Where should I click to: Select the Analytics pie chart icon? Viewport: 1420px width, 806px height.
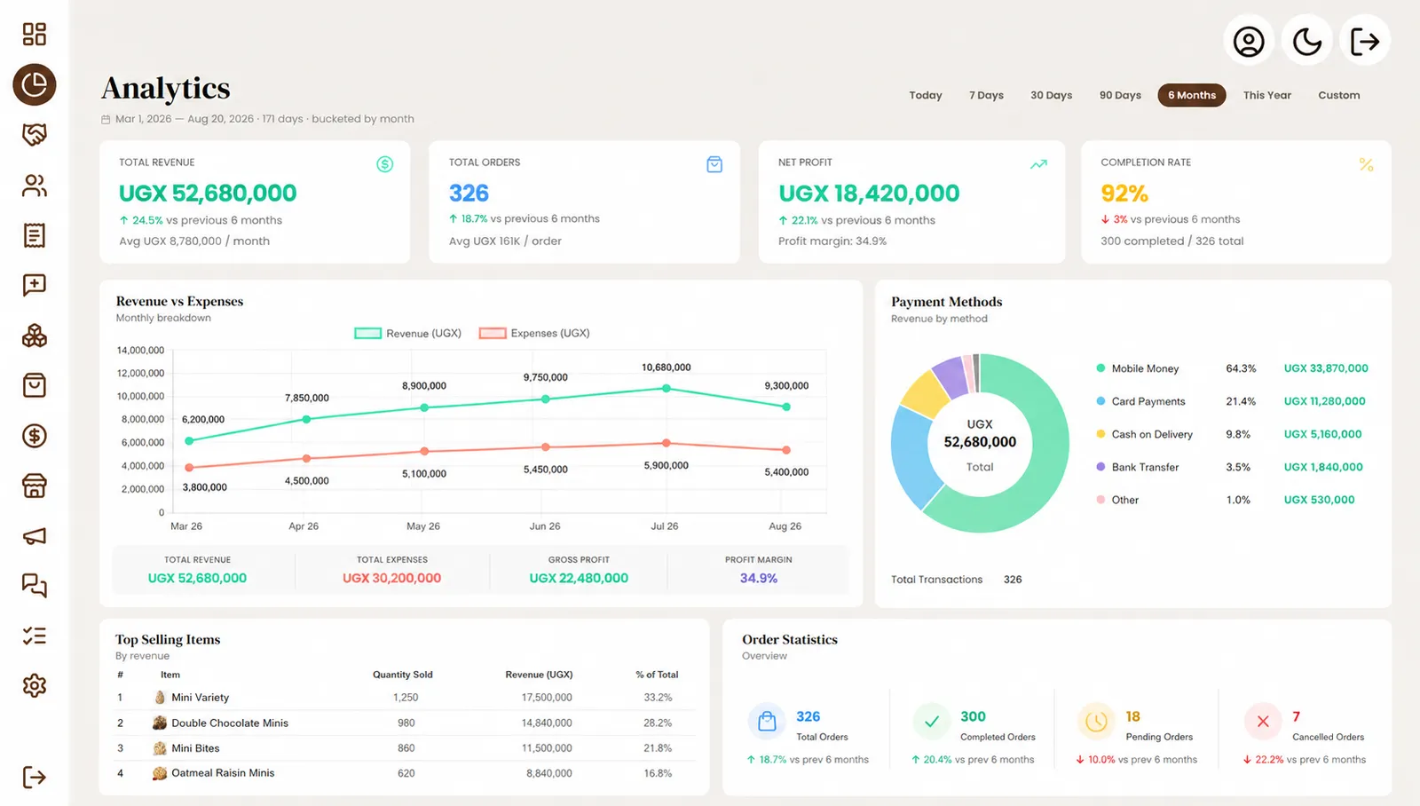[x=34, y=84]
